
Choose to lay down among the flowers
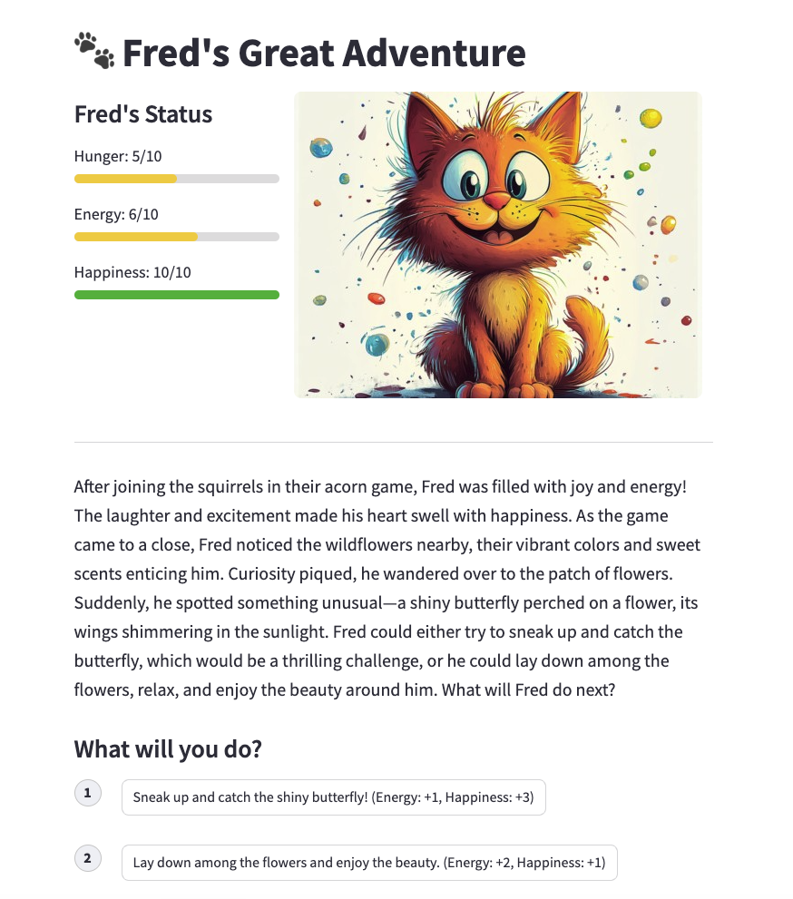pos(369,863)
